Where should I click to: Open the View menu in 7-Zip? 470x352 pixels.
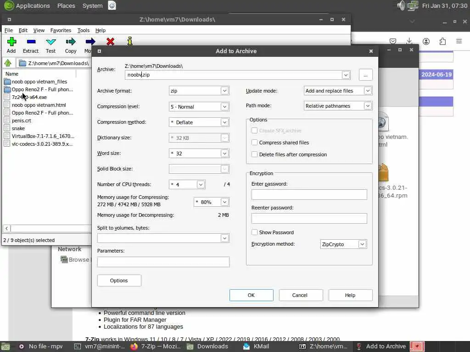pyautogui.click(x=39, y=30)
